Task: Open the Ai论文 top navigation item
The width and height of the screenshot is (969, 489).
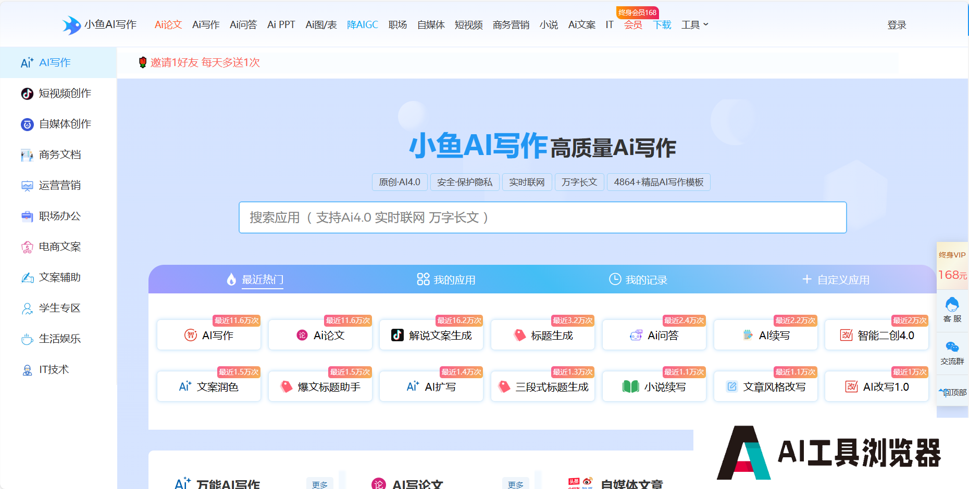Action: tap(168, 25)
